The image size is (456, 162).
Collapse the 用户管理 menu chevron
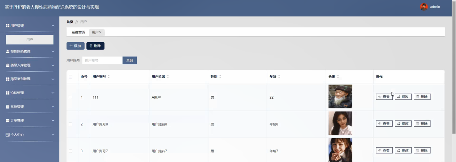tap(53, 26)
